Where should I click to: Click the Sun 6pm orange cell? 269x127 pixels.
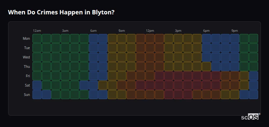(206, 95)
